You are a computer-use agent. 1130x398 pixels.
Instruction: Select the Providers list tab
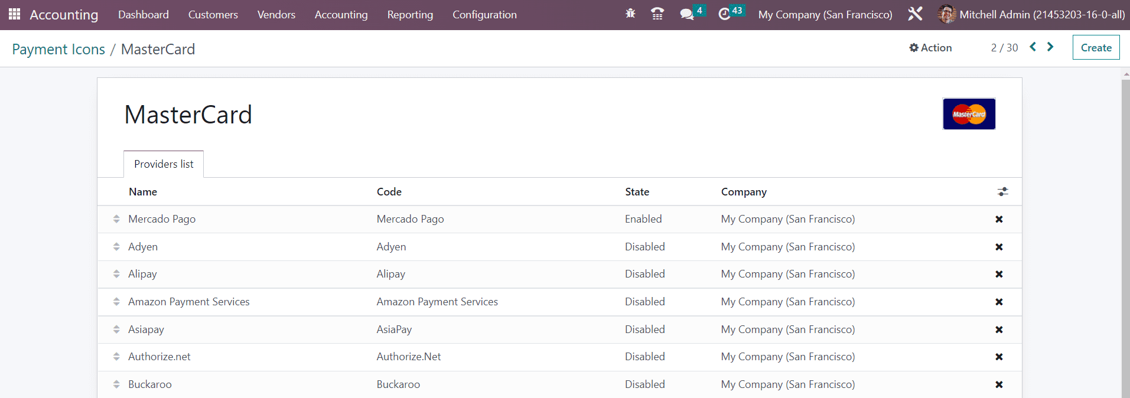click(x=164, y=164)
